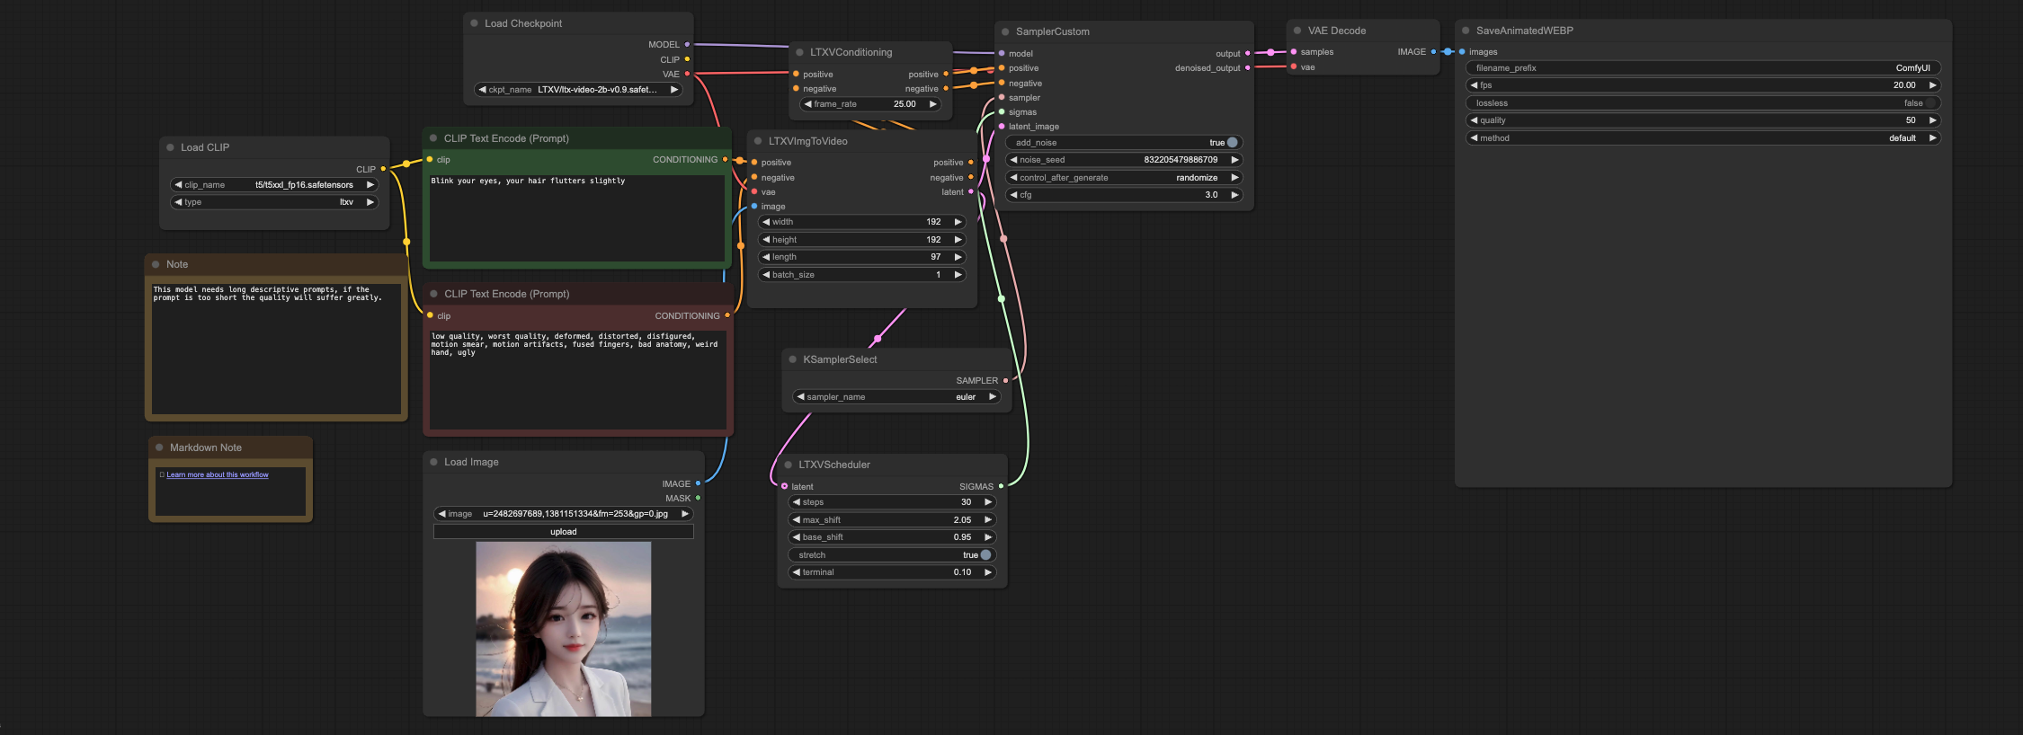Collapse the Load Image node via its dot

pos(433,462)
